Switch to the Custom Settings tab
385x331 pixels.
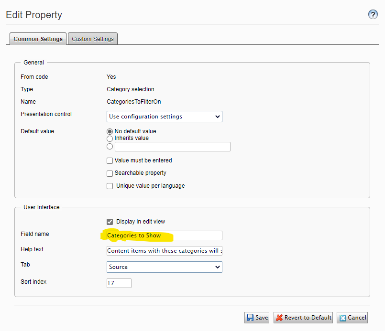tap(93, 39)
